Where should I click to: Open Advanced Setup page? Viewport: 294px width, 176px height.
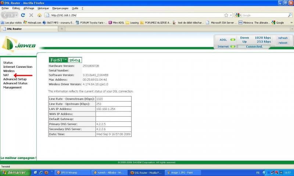pos(15,79)
